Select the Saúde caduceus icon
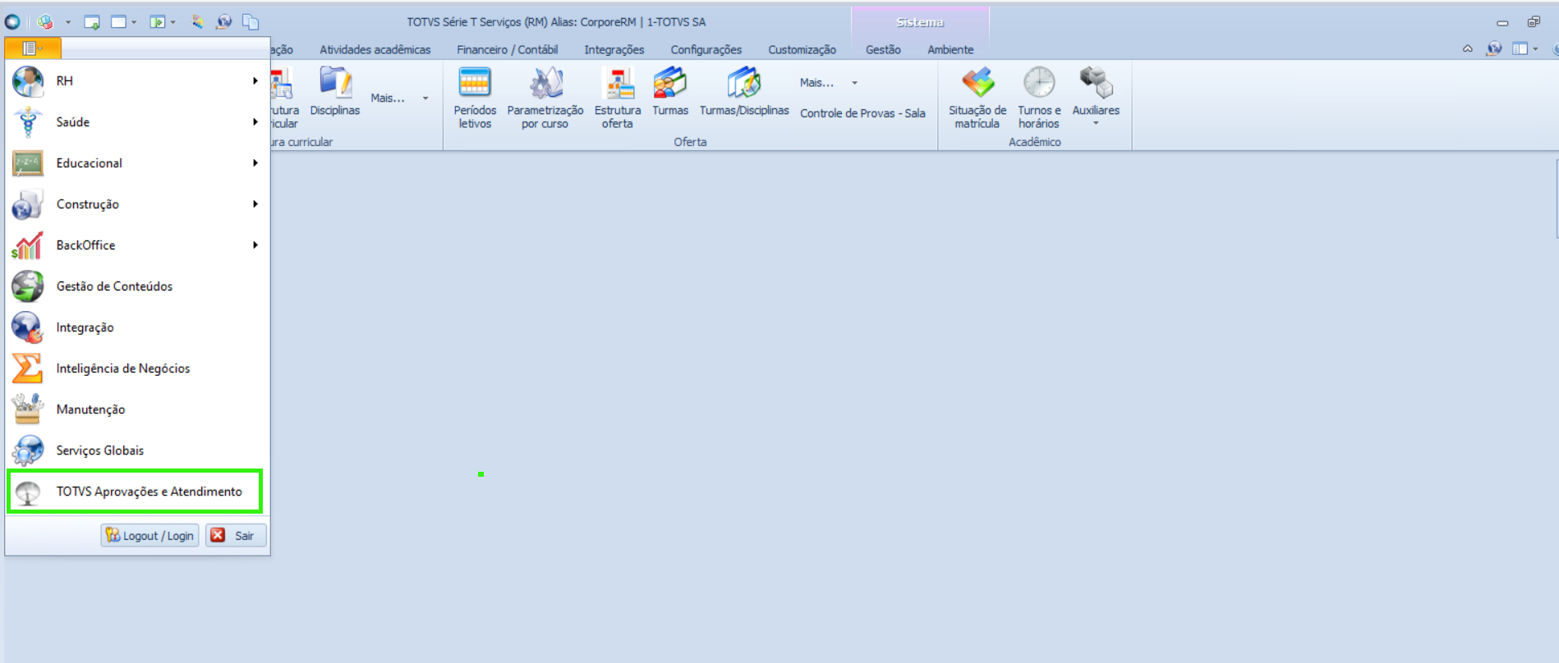1559x663 pixels. point(28,122)
